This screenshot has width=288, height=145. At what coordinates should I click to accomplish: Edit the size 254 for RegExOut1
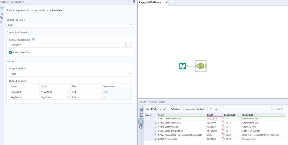86,92
